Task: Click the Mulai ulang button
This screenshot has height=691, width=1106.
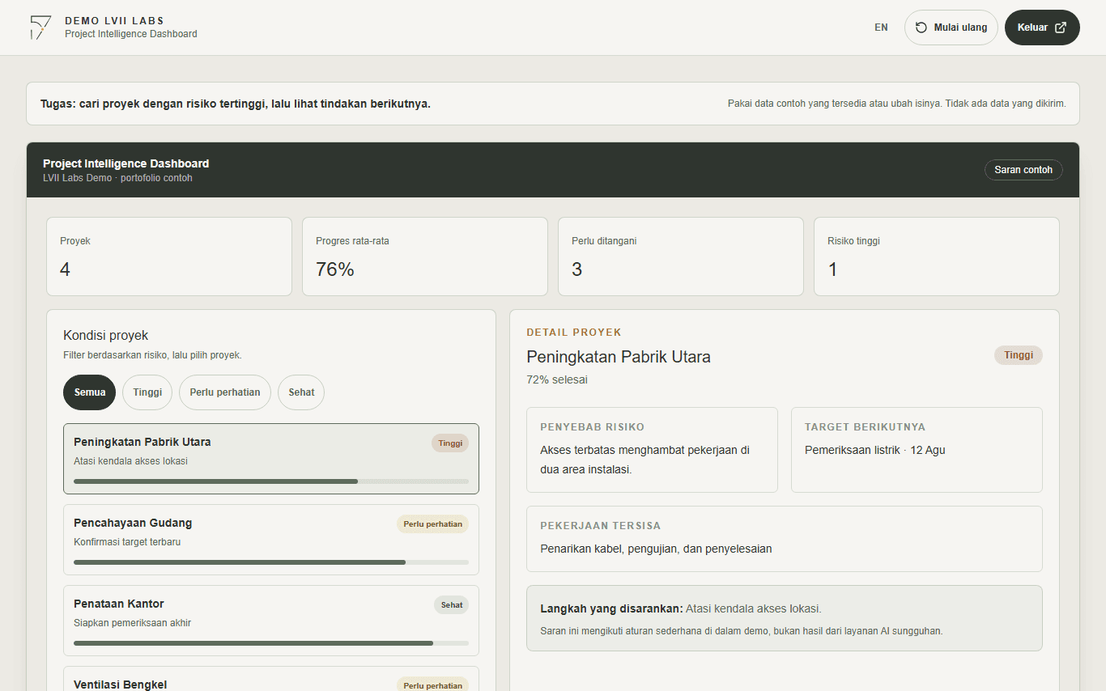Action: 951,28
